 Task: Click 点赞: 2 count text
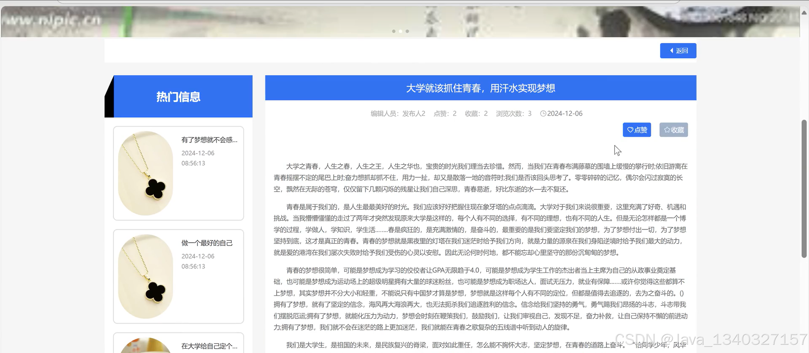pyautogui.click(x=445, y=113)
